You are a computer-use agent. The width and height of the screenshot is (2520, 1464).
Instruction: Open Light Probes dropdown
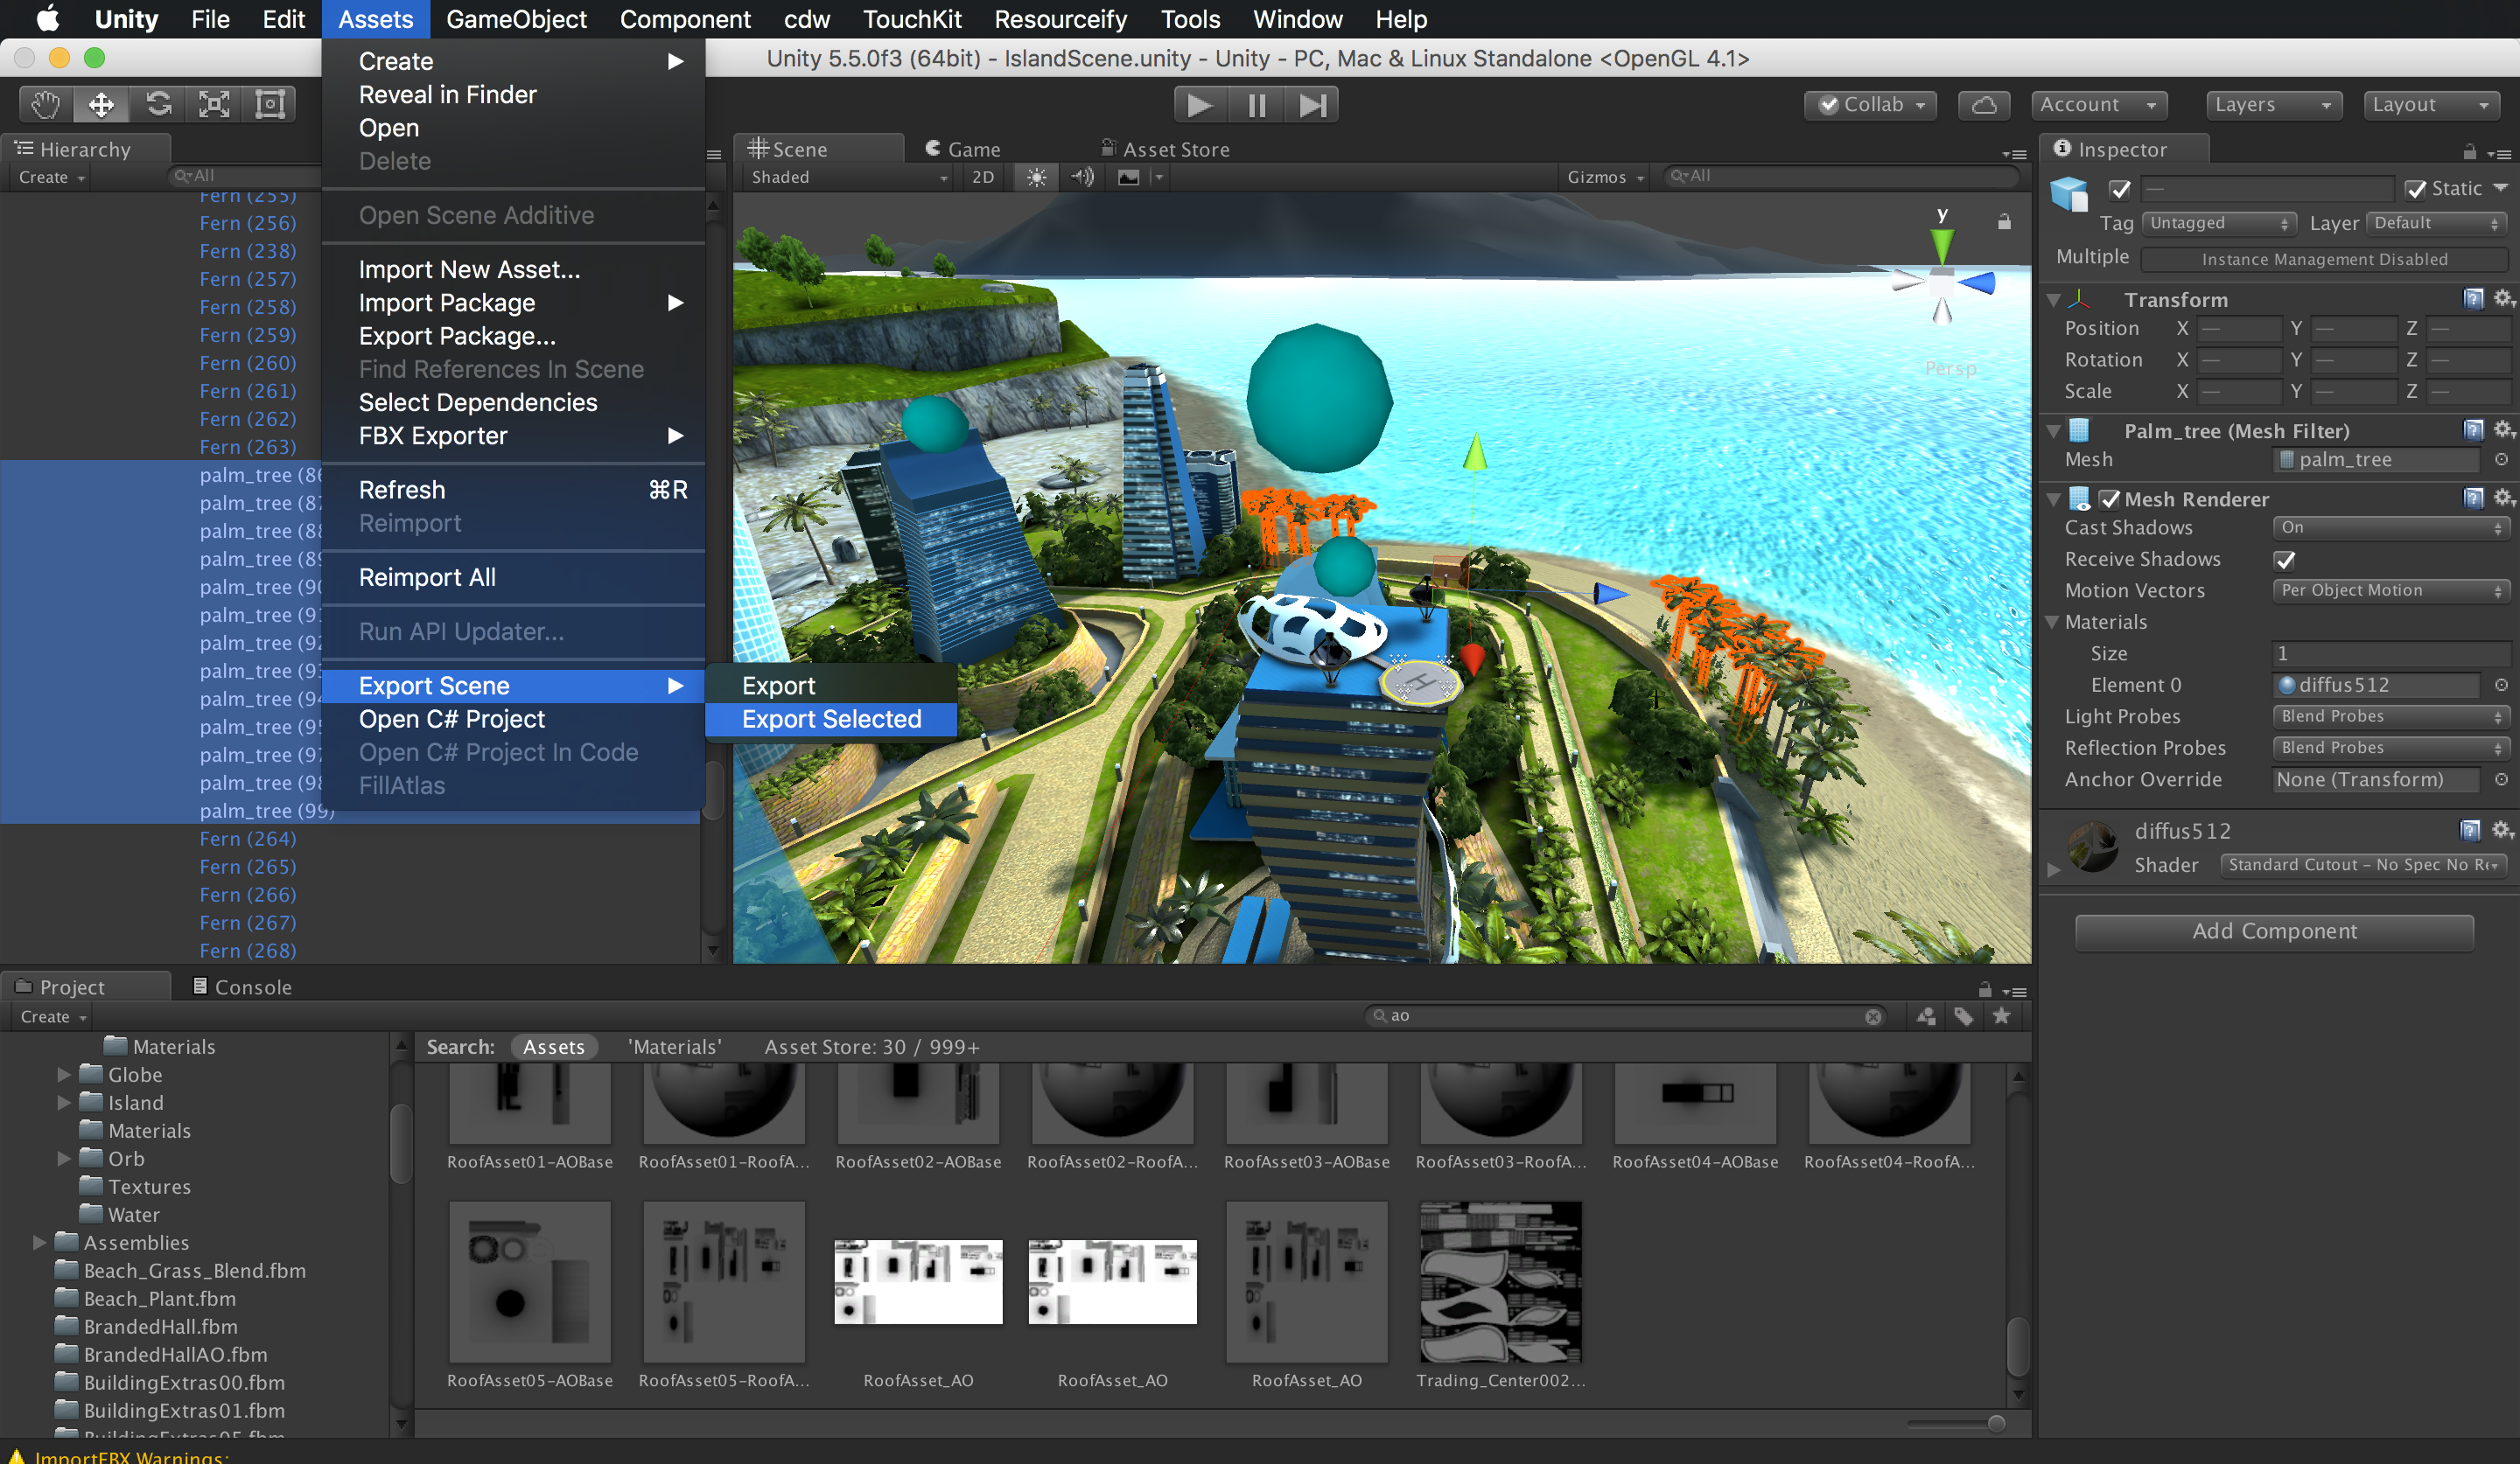tap(2390, 716)
